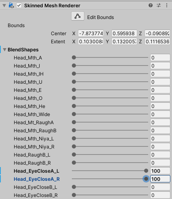Click the Head_Mth_Niya_R value field

pos(160,146)
